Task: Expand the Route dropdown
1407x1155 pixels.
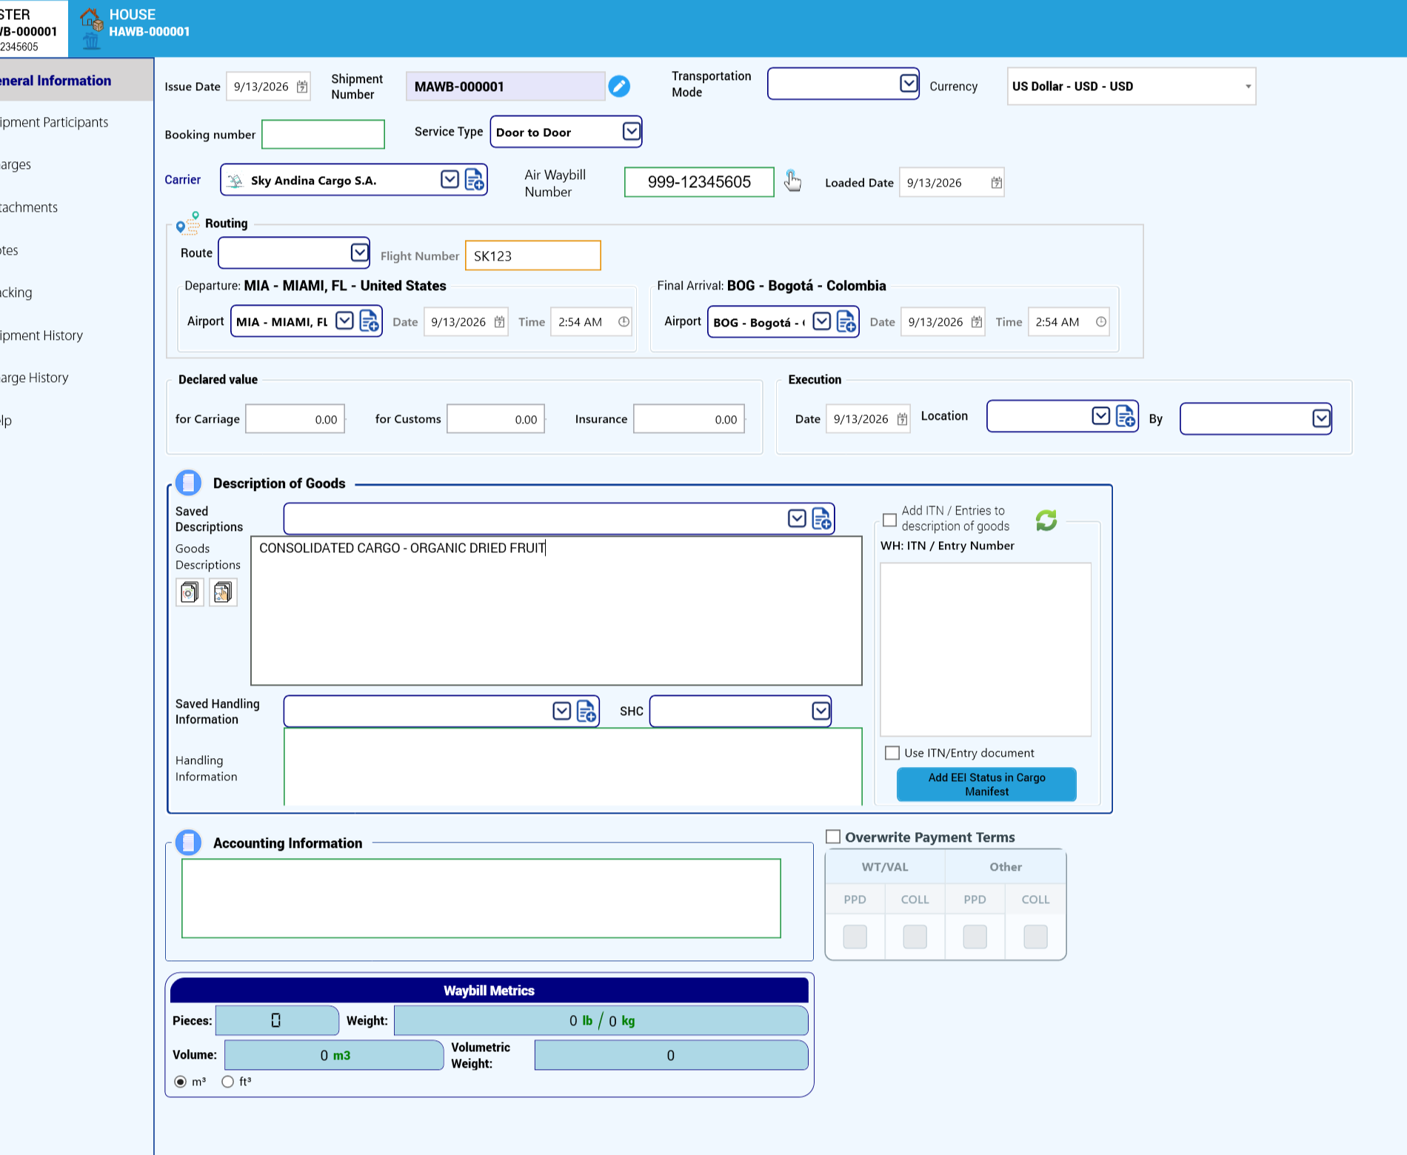Action: click(359, 253)
